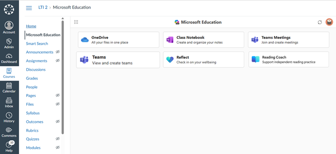
Task: Open the Canvas Dashboard icon
Action: [x=9, y=59]
